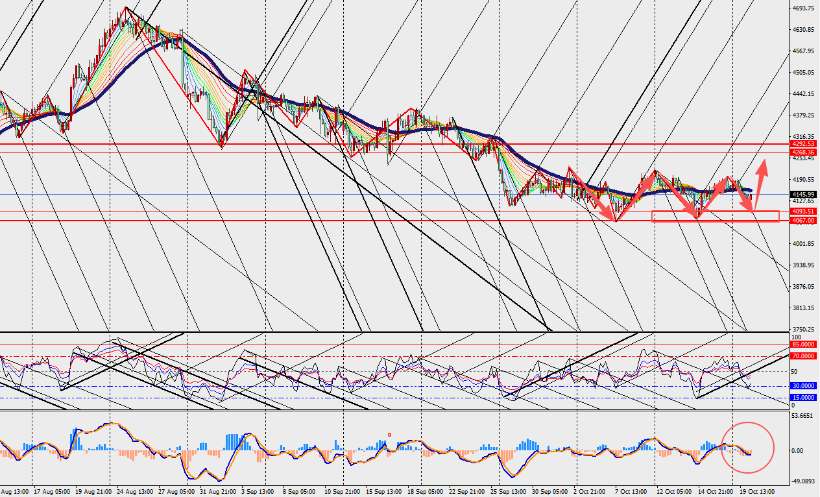Click the 4630.85 price axis label

(802, 30)
